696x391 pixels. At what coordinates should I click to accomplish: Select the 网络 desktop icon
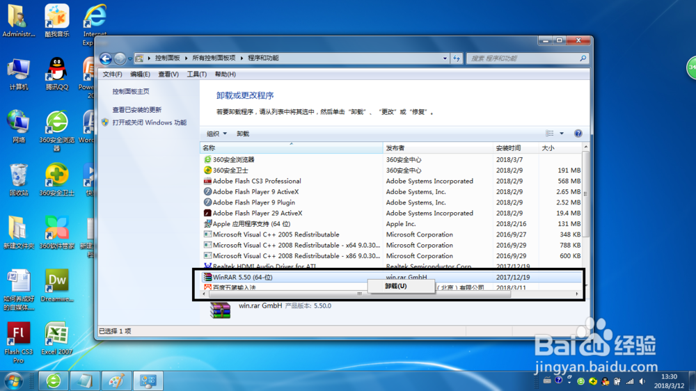pos(18,127)
